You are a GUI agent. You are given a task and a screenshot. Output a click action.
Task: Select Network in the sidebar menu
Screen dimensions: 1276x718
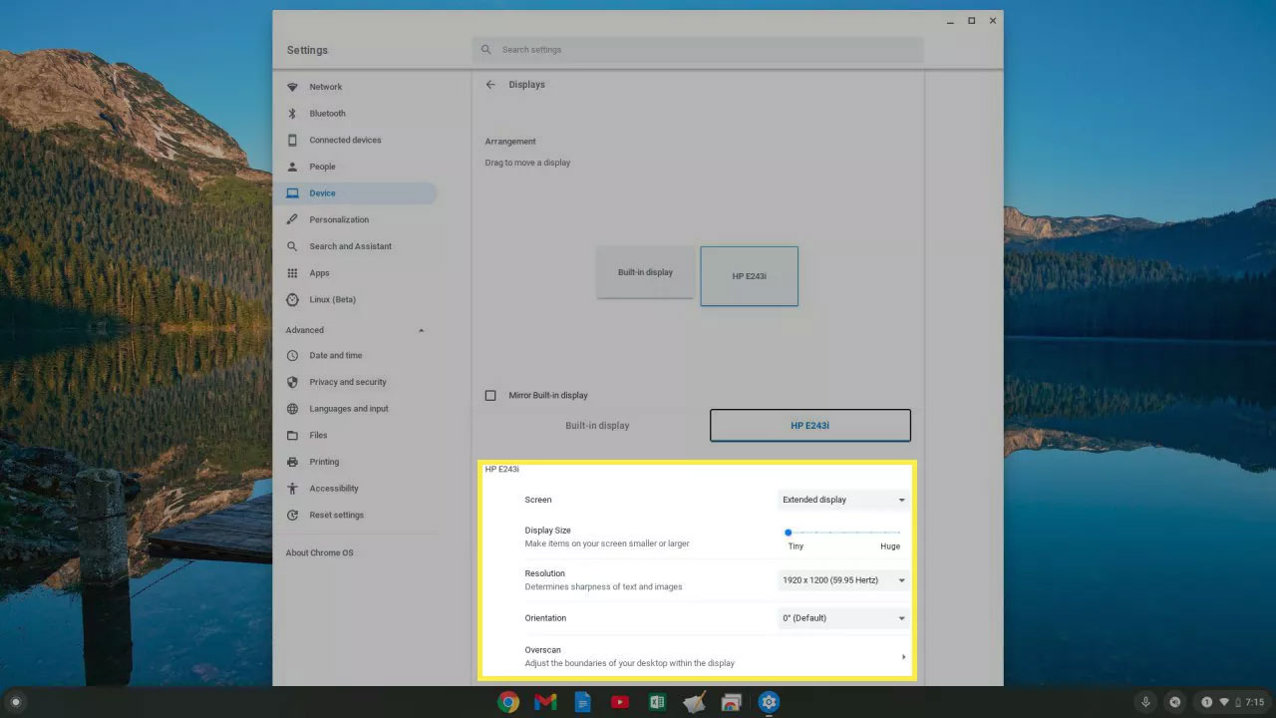pyautogui.click(x=326, y=87)
